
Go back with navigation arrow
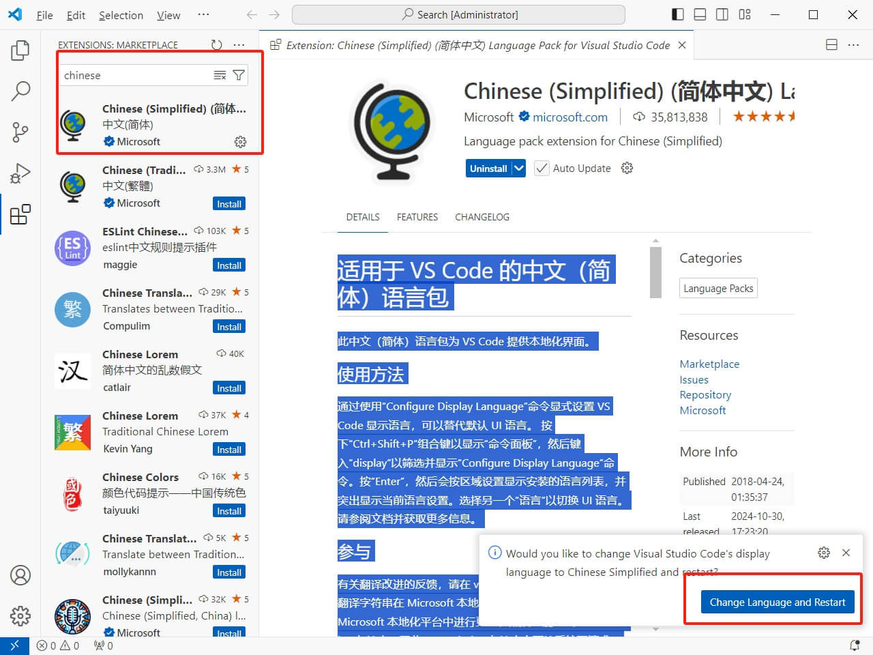(x=252, y=14)
